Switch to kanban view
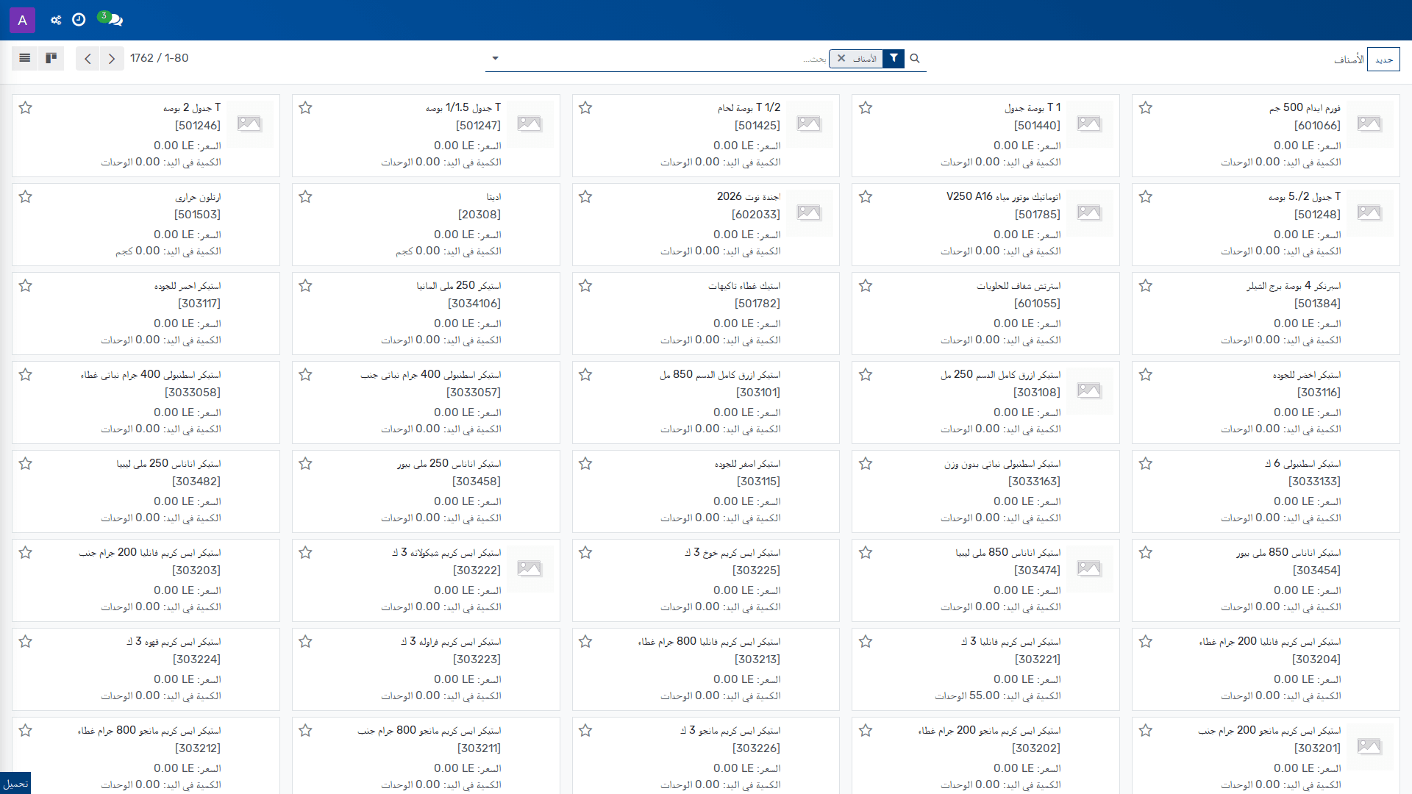The height and width of the screenshot is (794, 1412). 51,58
